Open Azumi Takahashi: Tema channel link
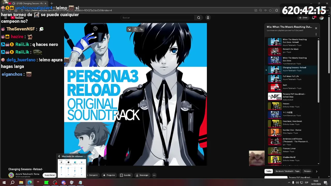The width and height of the screenshot is (331, 186). pos(27,174)
